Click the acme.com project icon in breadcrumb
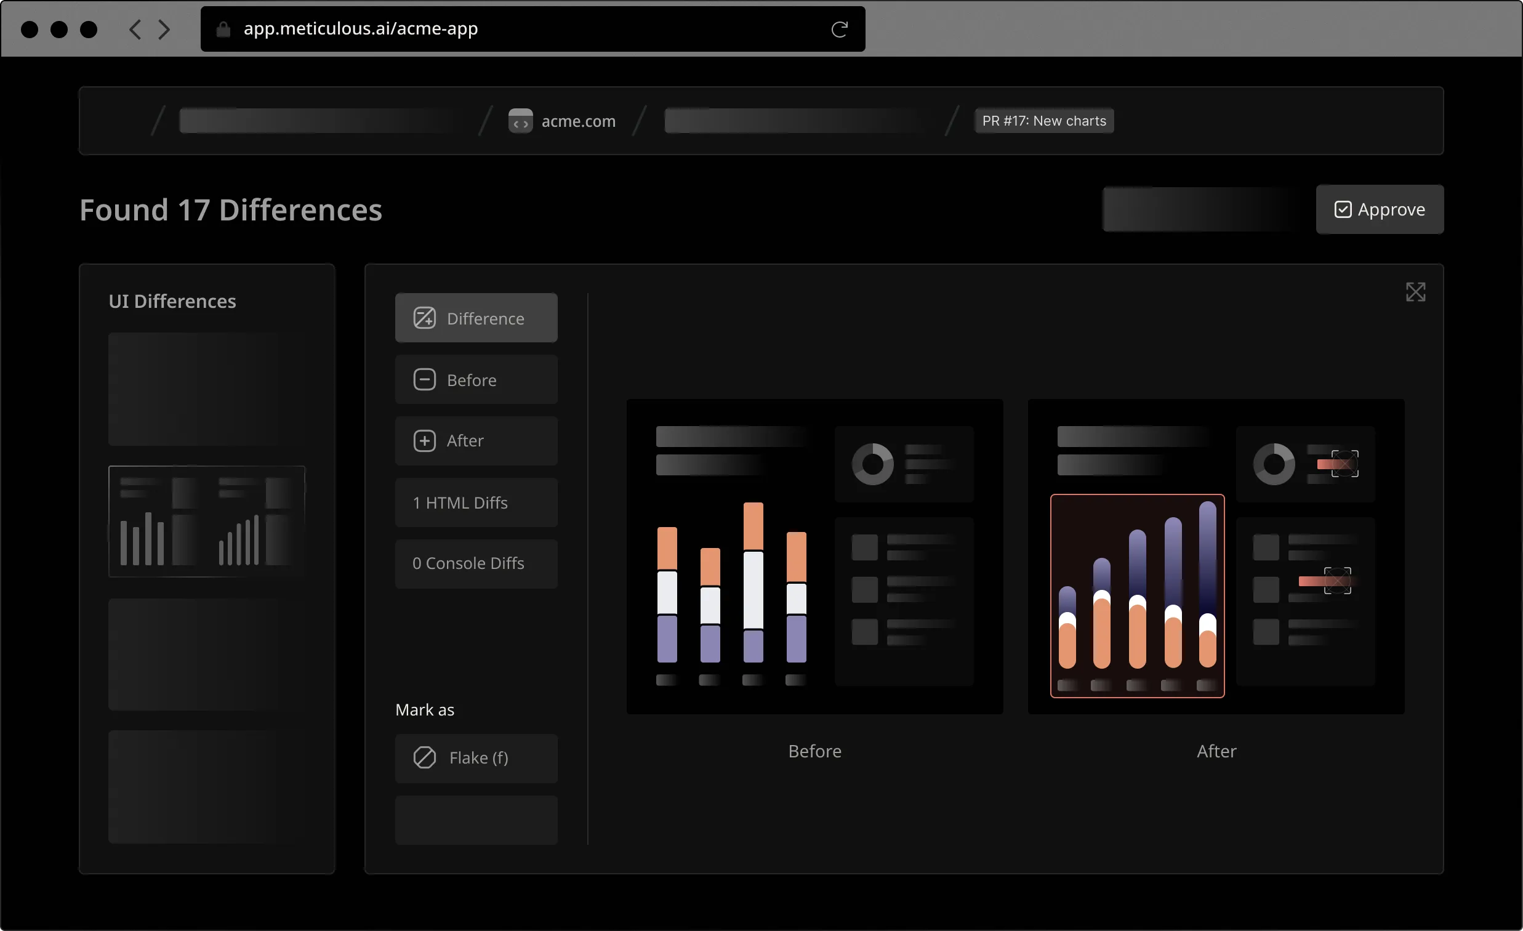Screen dimensions: 1523x931 click(x=520, y=121)
